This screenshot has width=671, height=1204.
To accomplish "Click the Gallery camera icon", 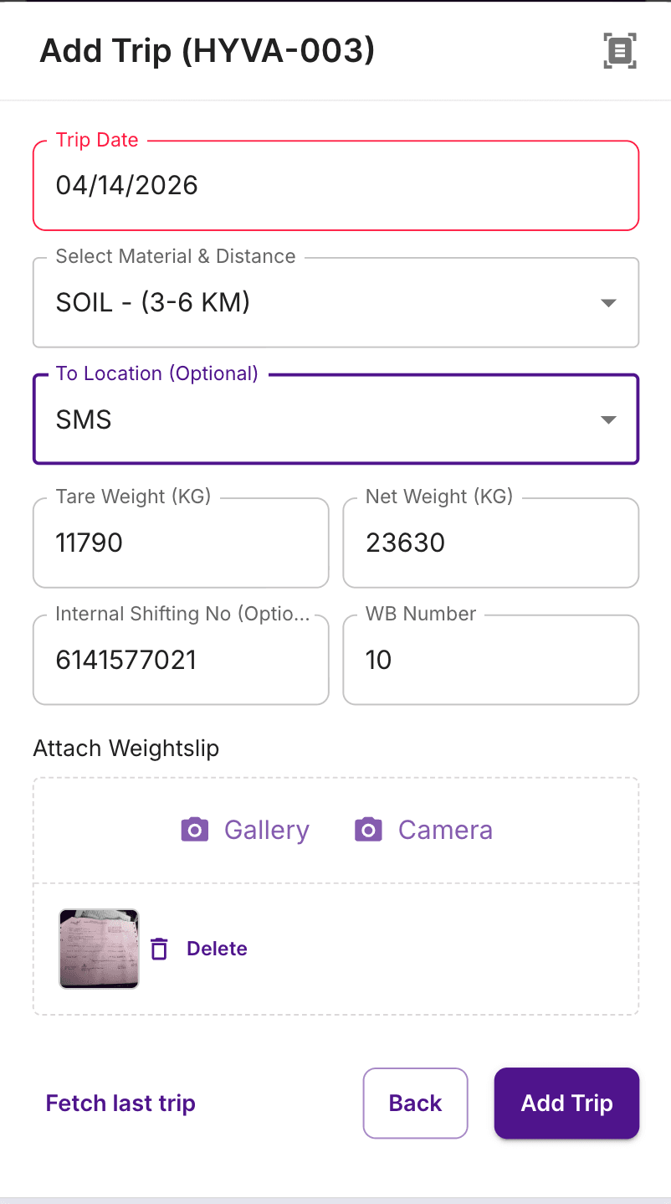I will coord(195,830).
